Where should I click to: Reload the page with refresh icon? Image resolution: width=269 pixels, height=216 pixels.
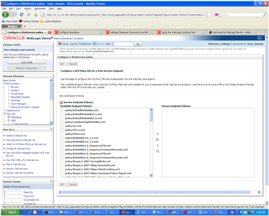[22, 15]
